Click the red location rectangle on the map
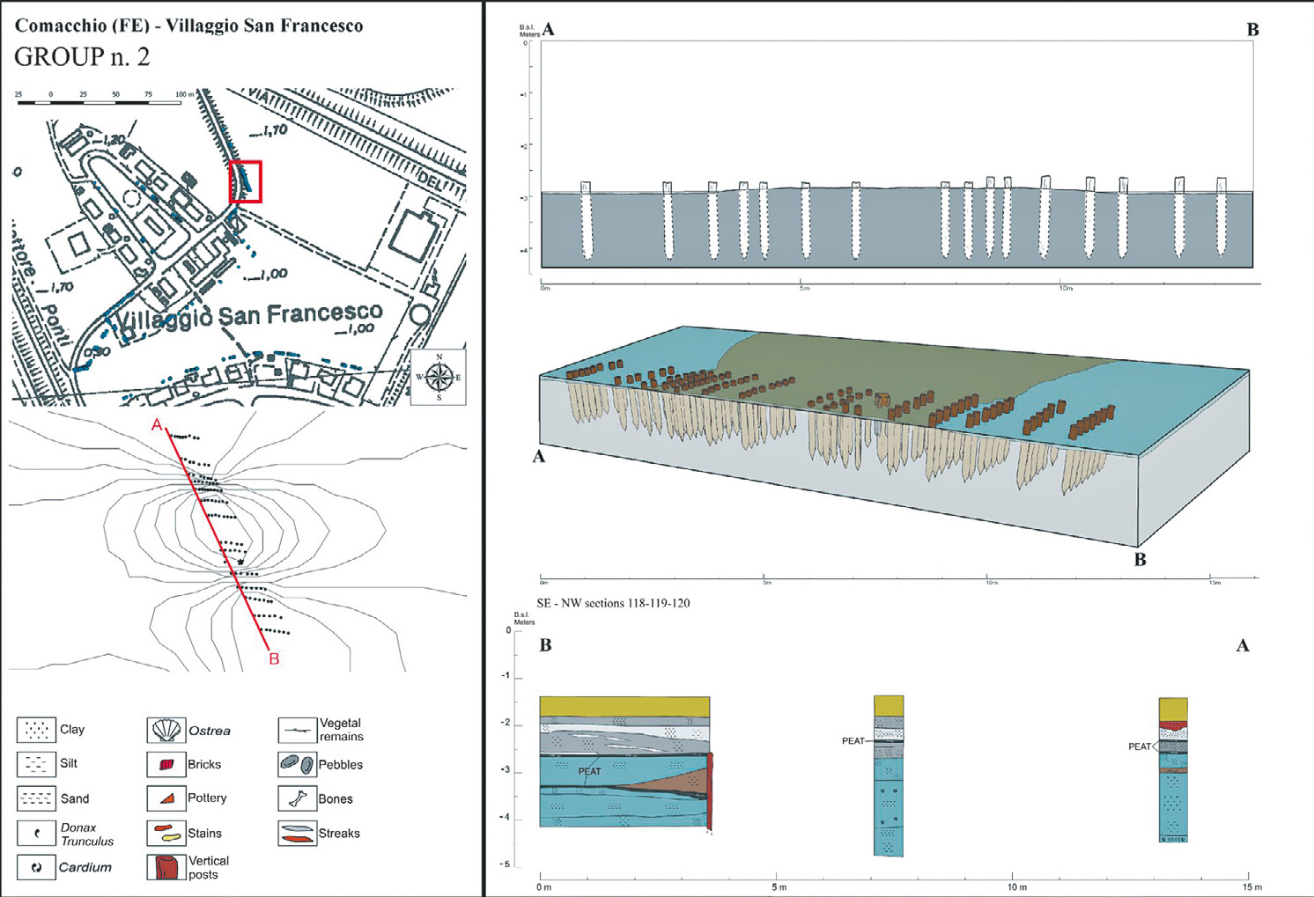This screenshot has height=897, width=1314. (246, 182)
